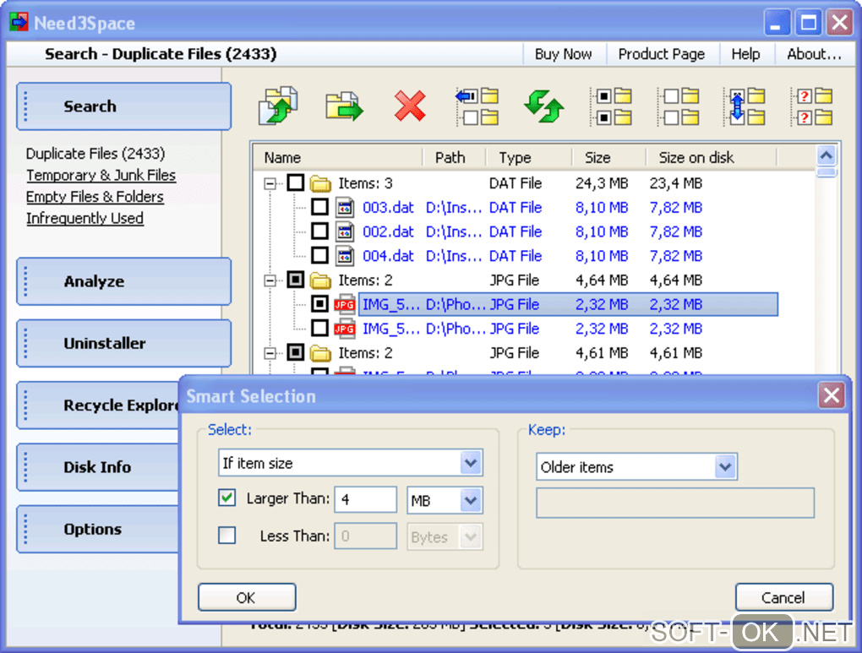862x653 pixels.
Task: Click the Larger Than value field
Action: (x=365, y=499)
